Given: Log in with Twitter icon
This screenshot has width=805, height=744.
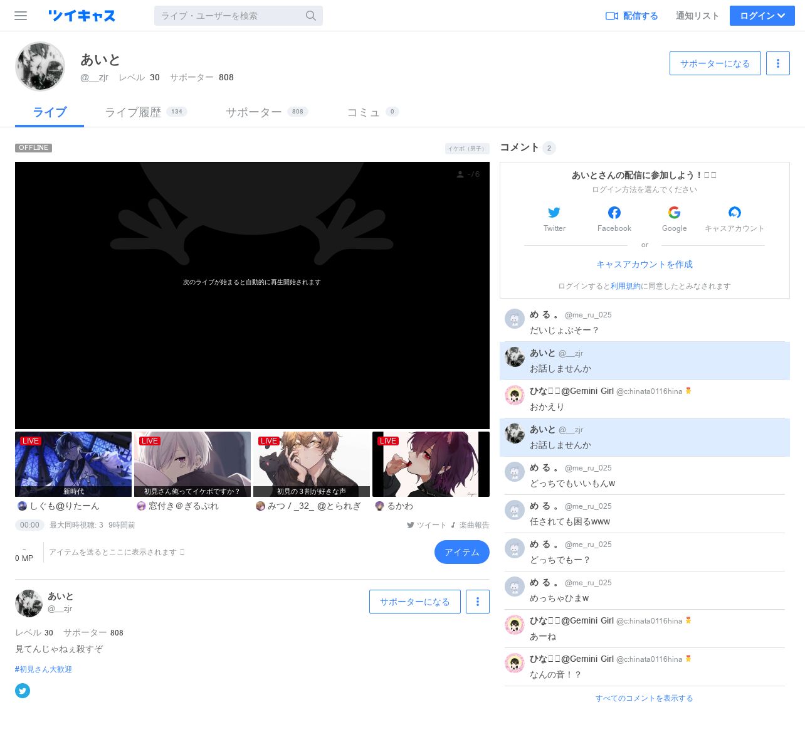Looking at the screenshot, I should [554, 213].
